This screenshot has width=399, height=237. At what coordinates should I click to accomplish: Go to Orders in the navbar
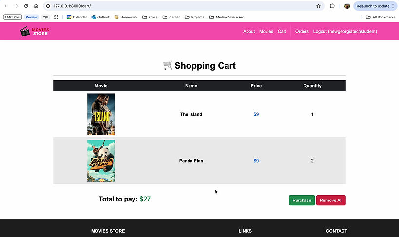click(x=302, y=31)
